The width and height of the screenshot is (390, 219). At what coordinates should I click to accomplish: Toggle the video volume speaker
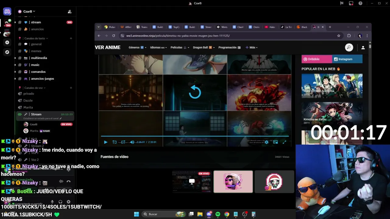point(132,142)
